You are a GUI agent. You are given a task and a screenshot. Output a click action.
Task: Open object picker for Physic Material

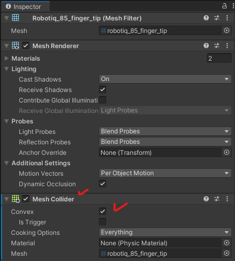[x=227, y=243]
